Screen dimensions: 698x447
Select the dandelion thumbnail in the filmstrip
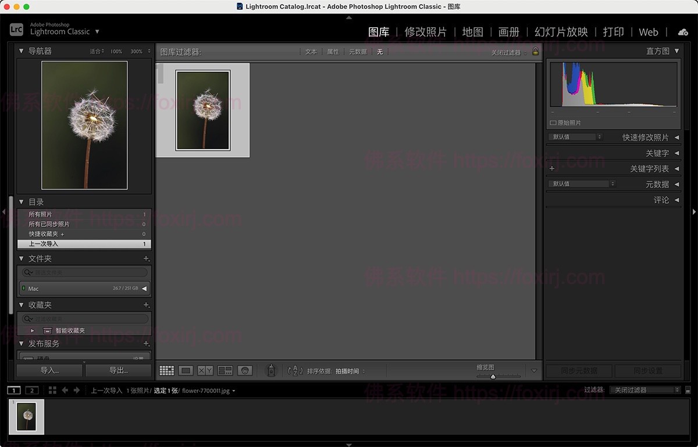(27, 417)
